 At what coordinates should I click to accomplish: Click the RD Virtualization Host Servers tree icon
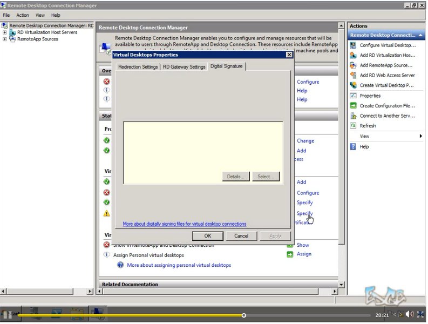[x=12, y=32]
